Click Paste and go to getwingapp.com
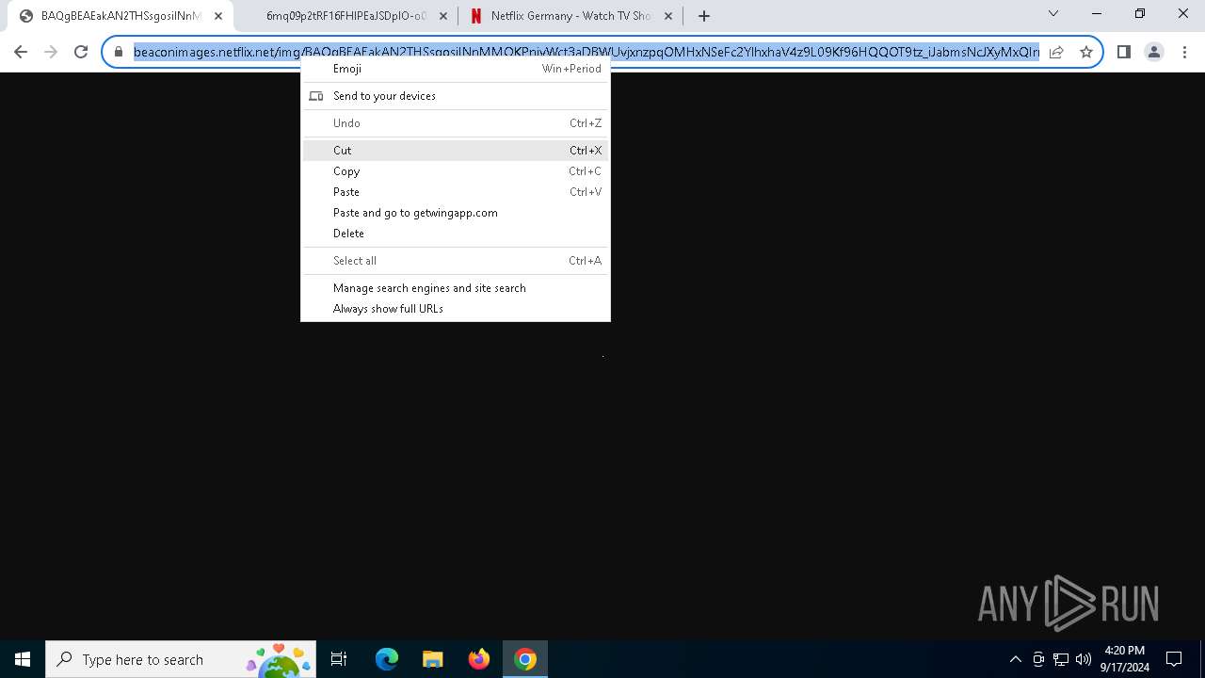Image resolution: width=1205 pixels, height=678 pixels. [456, 213]
